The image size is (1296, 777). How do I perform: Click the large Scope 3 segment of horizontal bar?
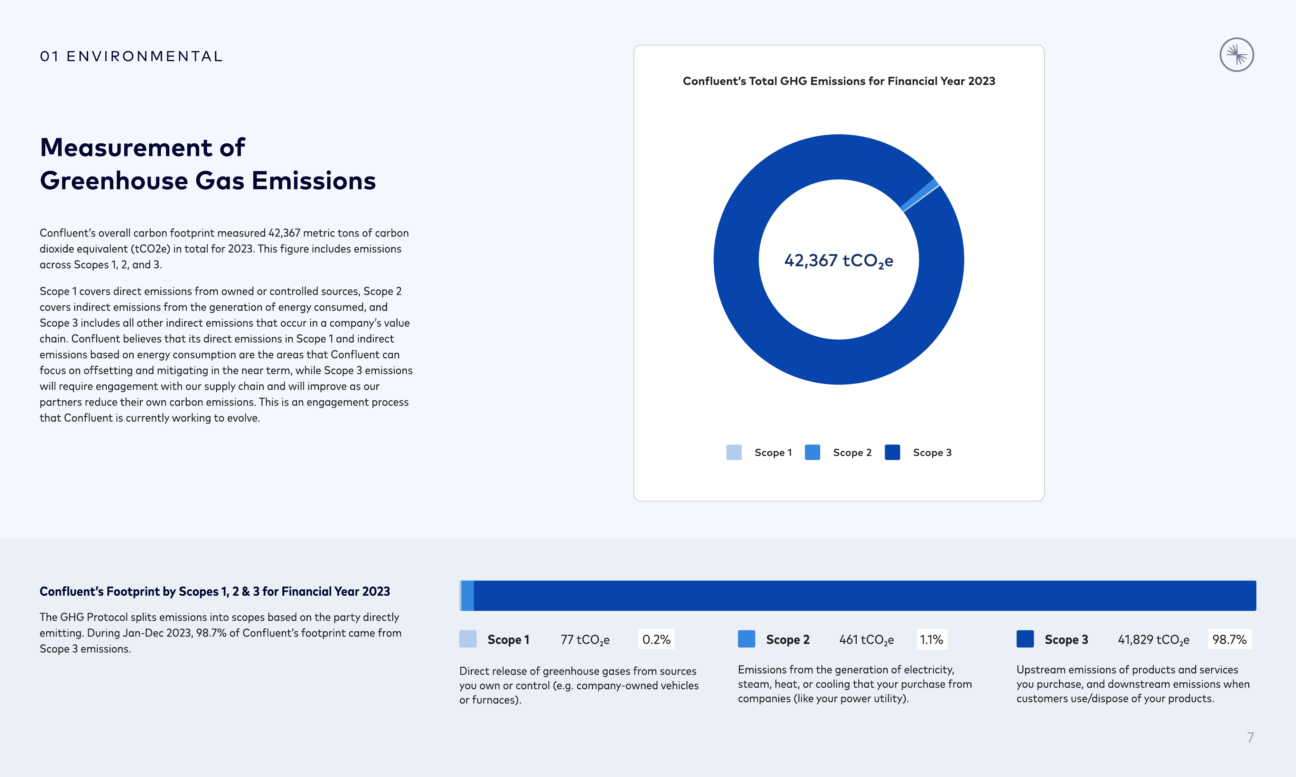pyautogui.click(x=865, y=595)
